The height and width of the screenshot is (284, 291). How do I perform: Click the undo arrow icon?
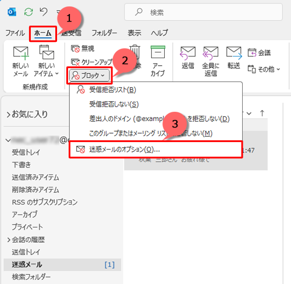click(x=44, y=12)
